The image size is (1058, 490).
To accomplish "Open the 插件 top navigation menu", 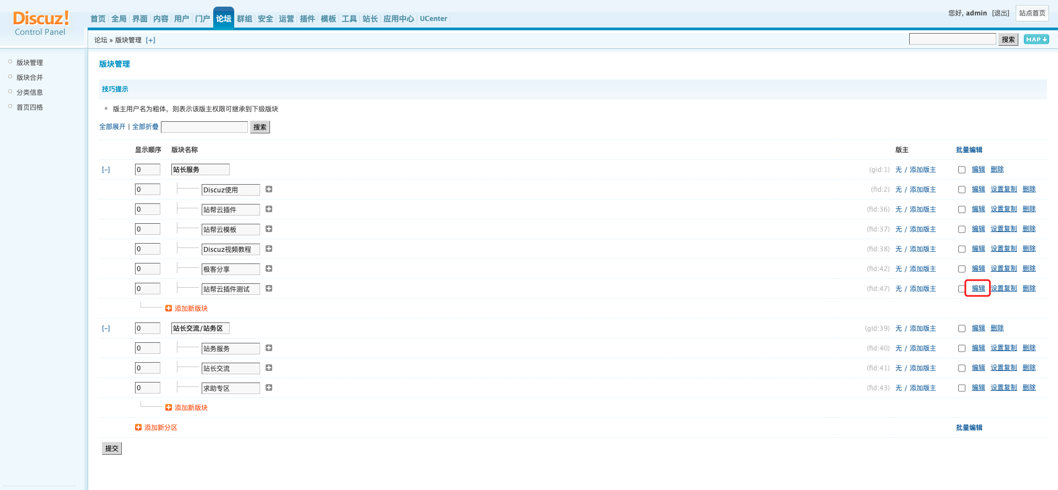I will point(307,19).
